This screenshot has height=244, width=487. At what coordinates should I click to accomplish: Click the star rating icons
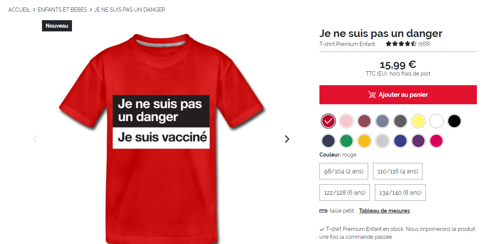[401, 44]
